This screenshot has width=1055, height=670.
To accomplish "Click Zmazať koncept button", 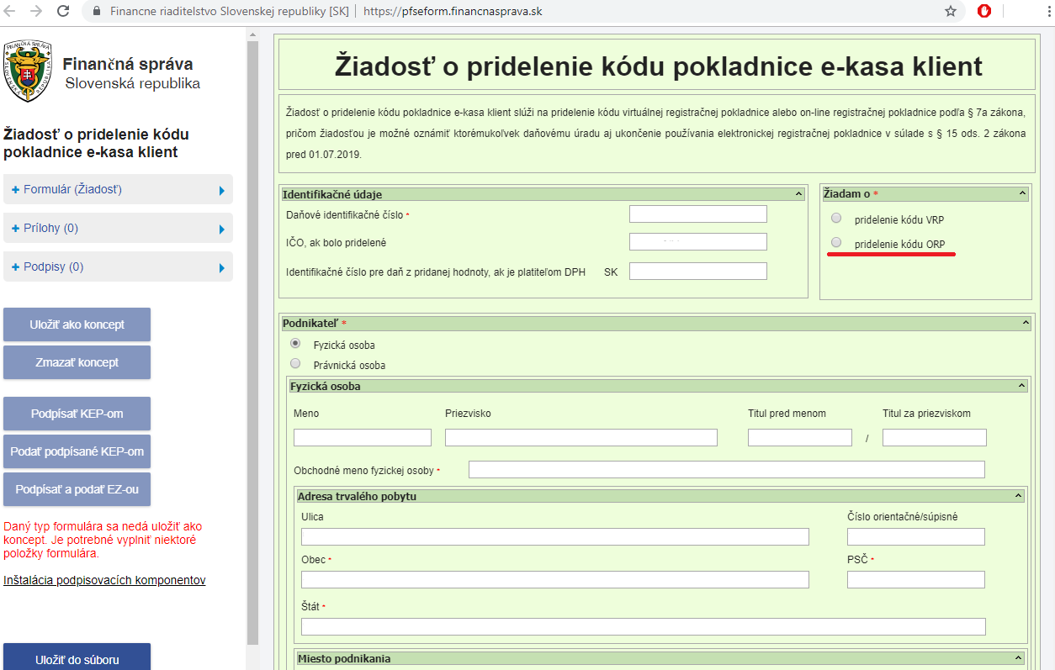I will (x=77, y=362).
